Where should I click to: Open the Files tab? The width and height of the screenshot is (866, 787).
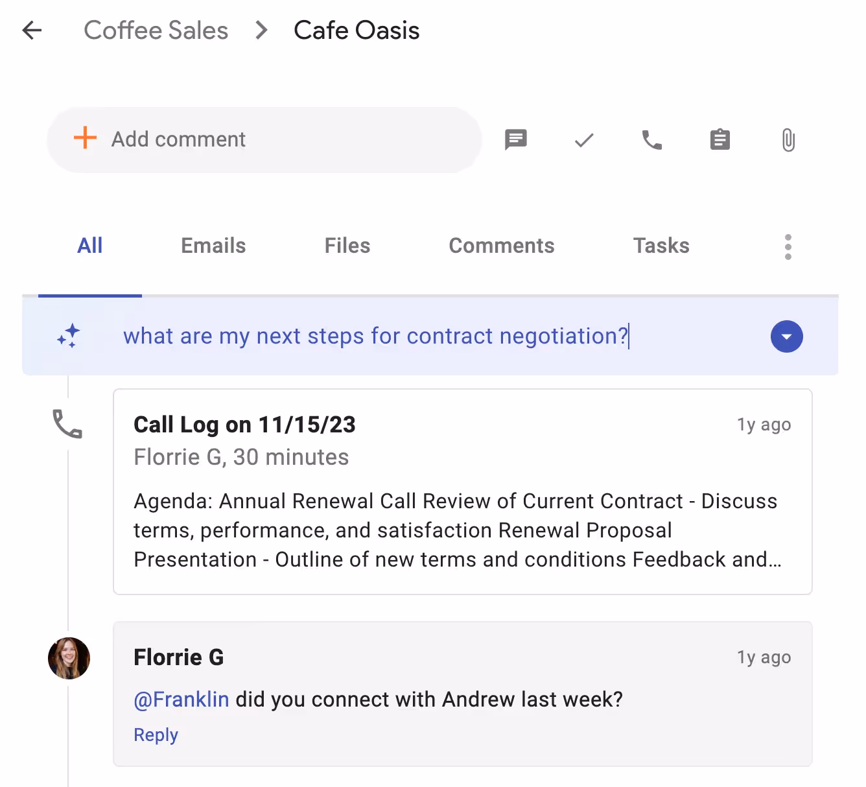347,246
